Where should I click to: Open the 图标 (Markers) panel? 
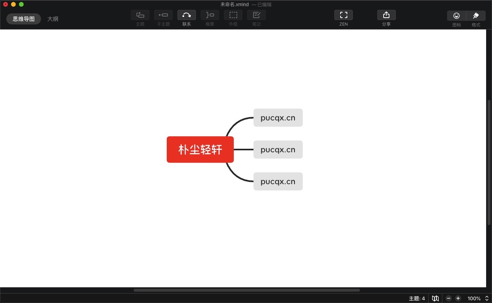(456, 16)
